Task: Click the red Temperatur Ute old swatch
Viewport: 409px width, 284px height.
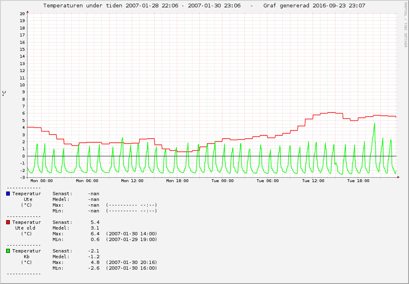Action: (8, 222)
